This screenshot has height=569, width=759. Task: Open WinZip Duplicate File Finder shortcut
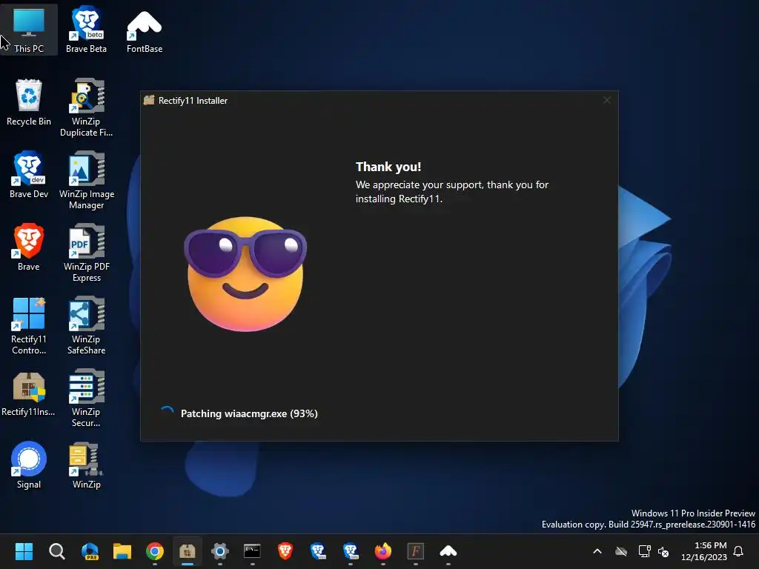click(86, 107)
